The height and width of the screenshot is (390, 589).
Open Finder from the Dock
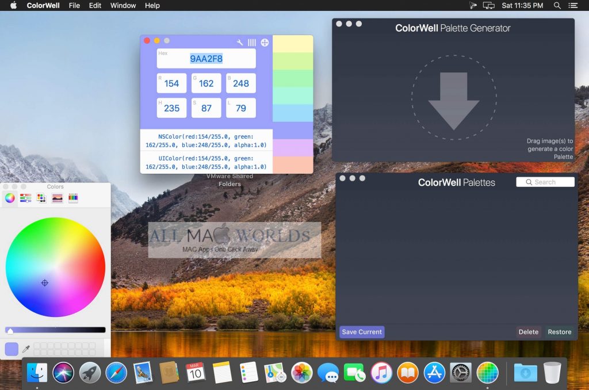tap(37, 373)
